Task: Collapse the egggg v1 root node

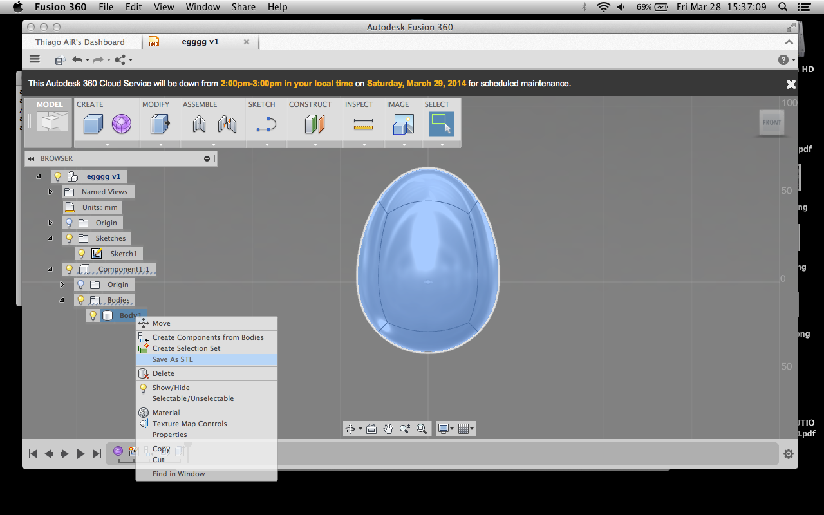Action: pos(39,176)
